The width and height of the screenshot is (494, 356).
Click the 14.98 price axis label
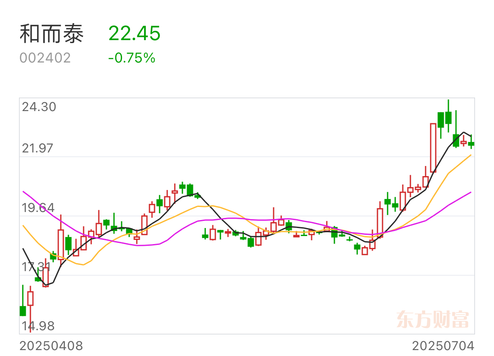[38, 326]
